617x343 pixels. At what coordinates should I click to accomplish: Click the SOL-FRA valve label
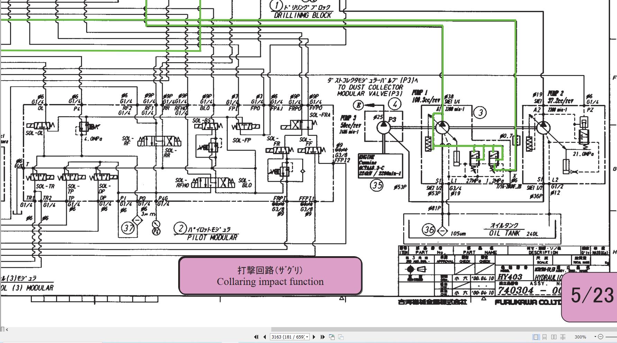pos(320,115)
